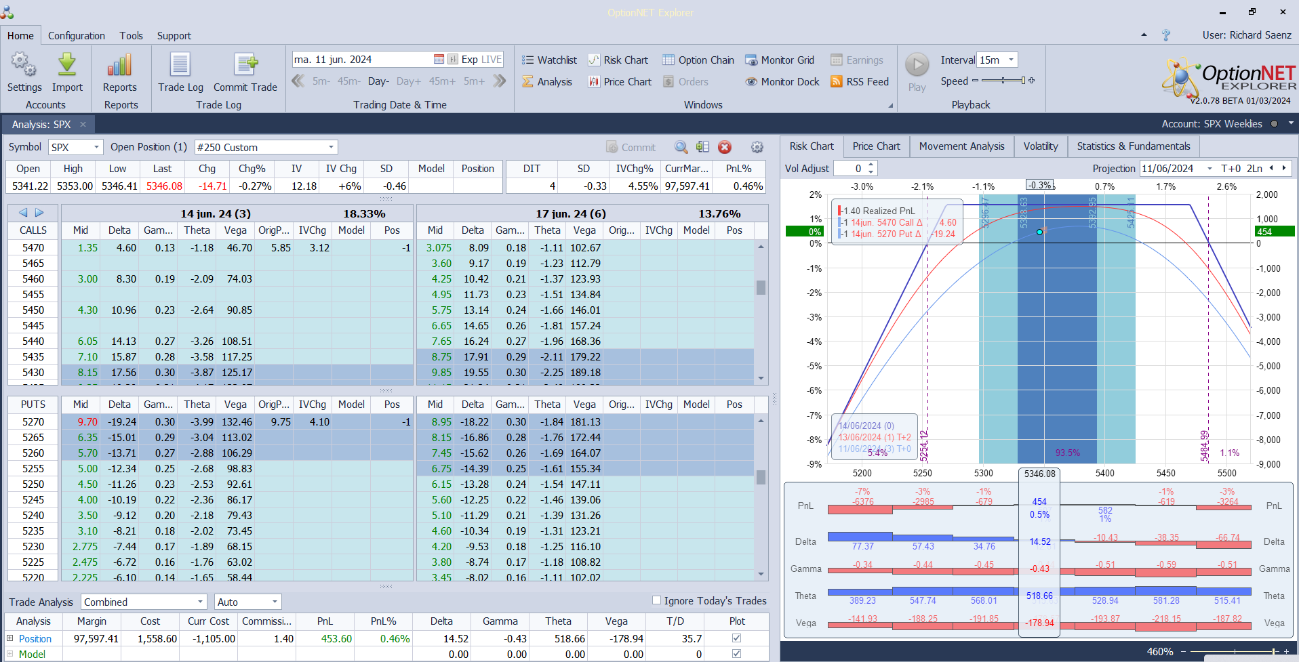Viewport: 1299px width, 662px height.
Task: Open the Risk Chart window
Action: pos(618,60)
